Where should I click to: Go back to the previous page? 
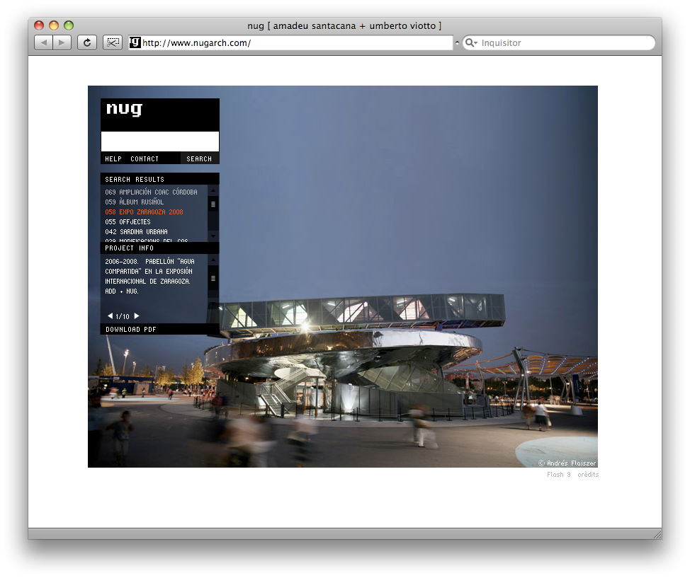[x=43, y=42]
